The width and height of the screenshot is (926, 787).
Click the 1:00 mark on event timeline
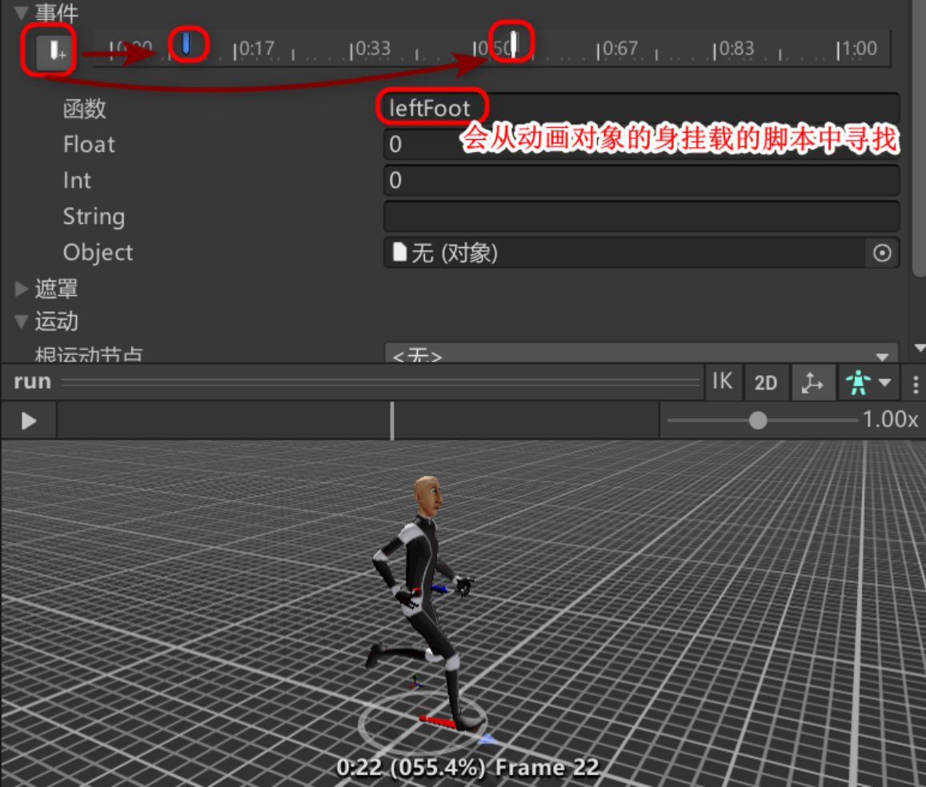point(856,49)
